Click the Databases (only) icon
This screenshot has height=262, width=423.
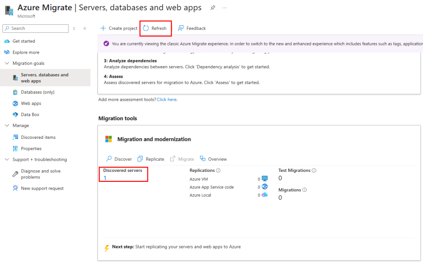15,92
